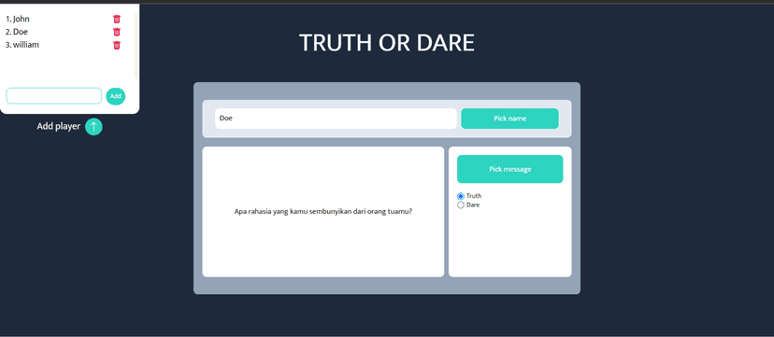The image size is (774, 337).
Task: Delete william with the trash icon
Action: point(117,45)
